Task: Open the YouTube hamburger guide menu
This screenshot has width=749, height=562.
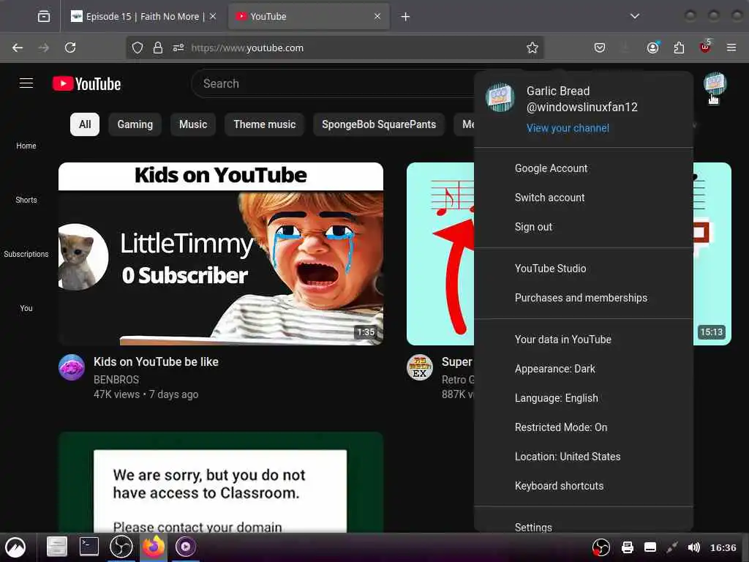Action: [x=26, y=83]
